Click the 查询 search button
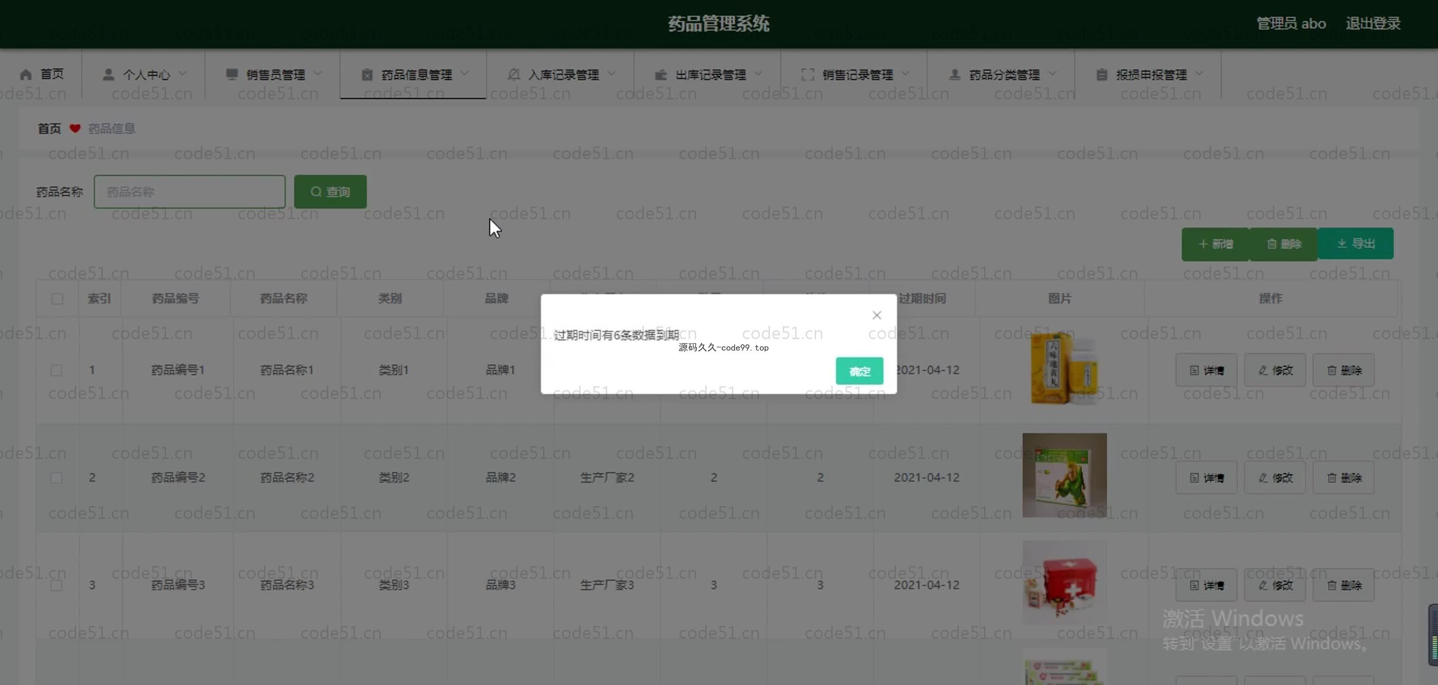This screenshot has width=1438, height=685. (330, 192)
